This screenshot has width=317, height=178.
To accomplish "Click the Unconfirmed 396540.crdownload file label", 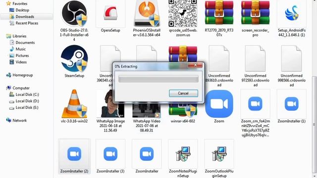I will [105, 80].
